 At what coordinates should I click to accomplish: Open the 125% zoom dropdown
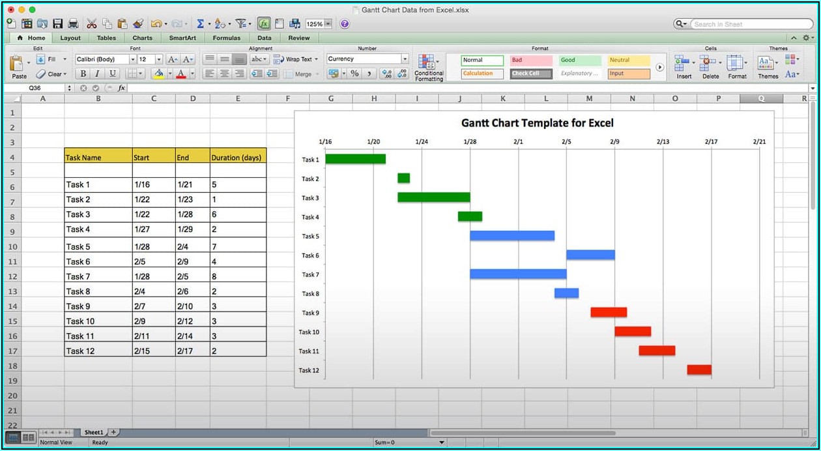(x=328, y=24)
